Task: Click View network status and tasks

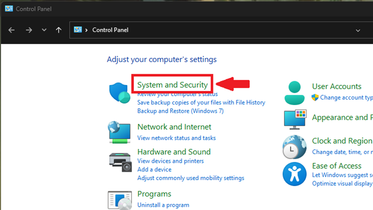Action: pos(176,138)
